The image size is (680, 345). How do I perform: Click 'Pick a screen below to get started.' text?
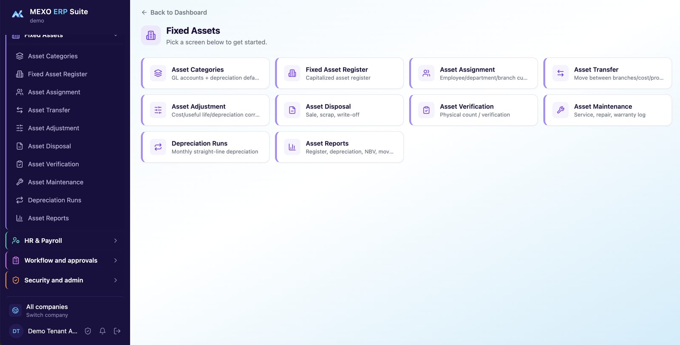click(216, 42)
